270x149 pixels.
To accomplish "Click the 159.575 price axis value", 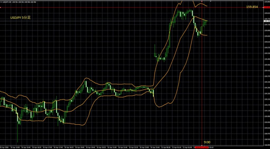I will (267, 48).
